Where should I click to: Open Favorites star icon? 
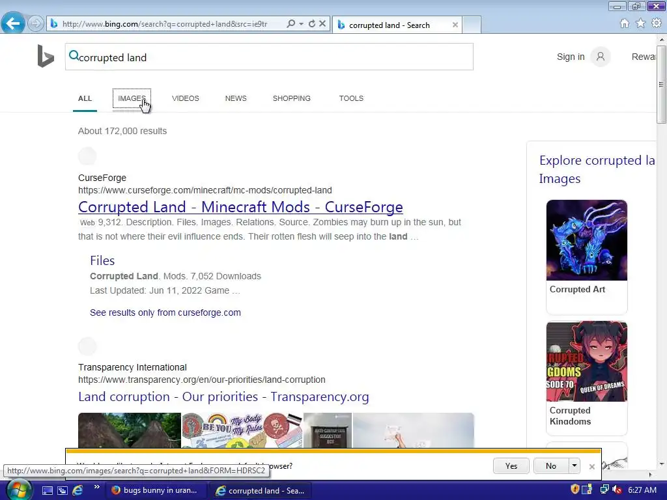point(641,23)
